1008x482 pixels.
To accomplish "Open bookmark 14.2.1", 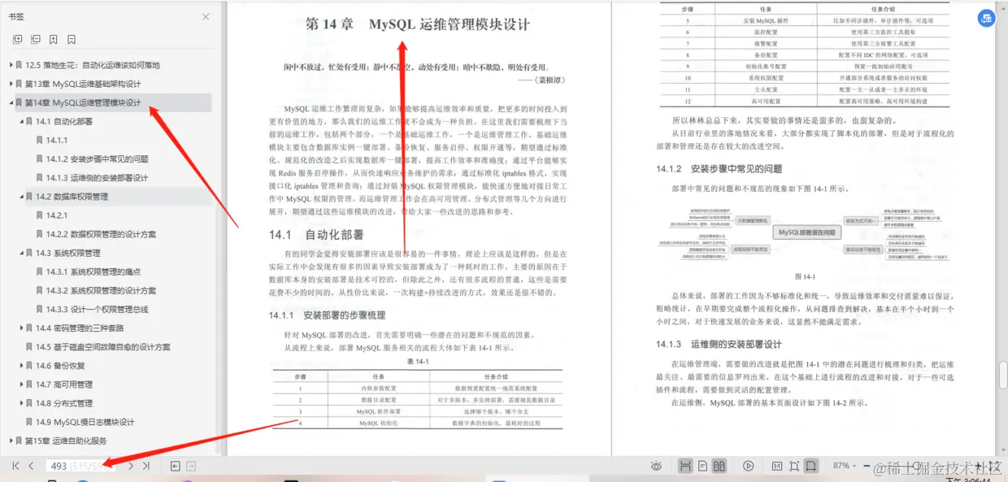I will [57, 215].
